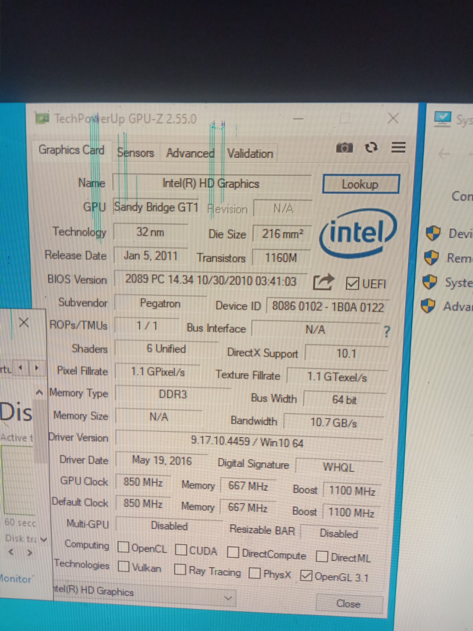Click the right tab scroll arrow
This screenshot has width=473, height=631.
pyautogui.click(x=37, y=368)
